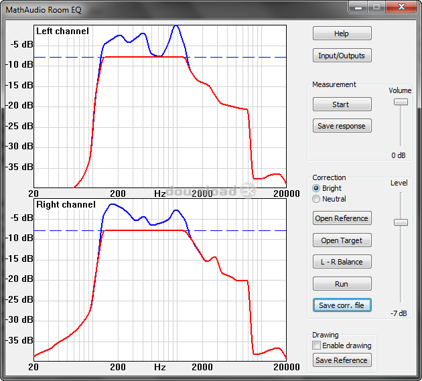The height and width of the screenshot is (381, 422).
Task: Select the Bright correction option
Action: point(317,189)
